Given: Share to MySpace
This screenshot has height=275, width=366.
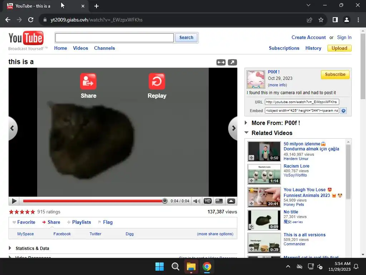Looking at the screenshot, I should pyautogui.click(x=25, y=234).
